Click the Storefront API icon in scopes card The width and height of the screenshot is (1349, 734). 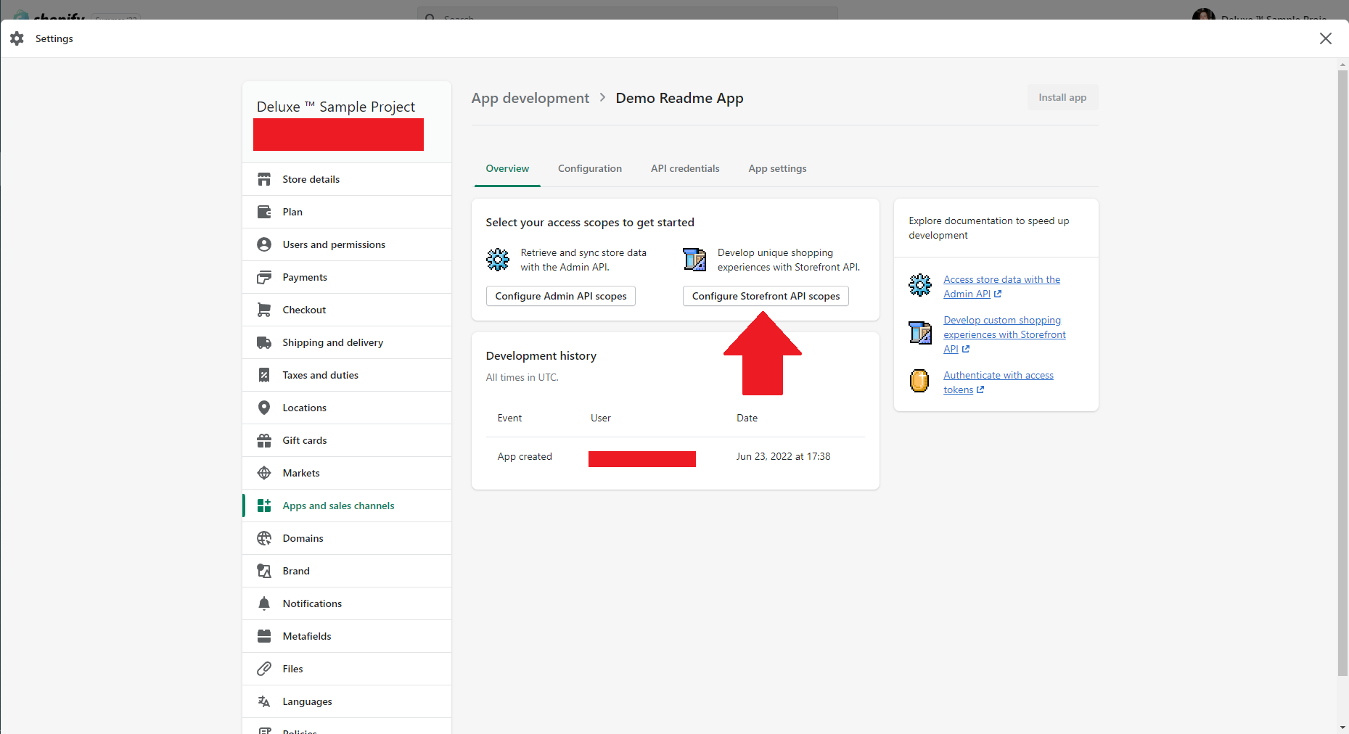[x=694, y=260]
